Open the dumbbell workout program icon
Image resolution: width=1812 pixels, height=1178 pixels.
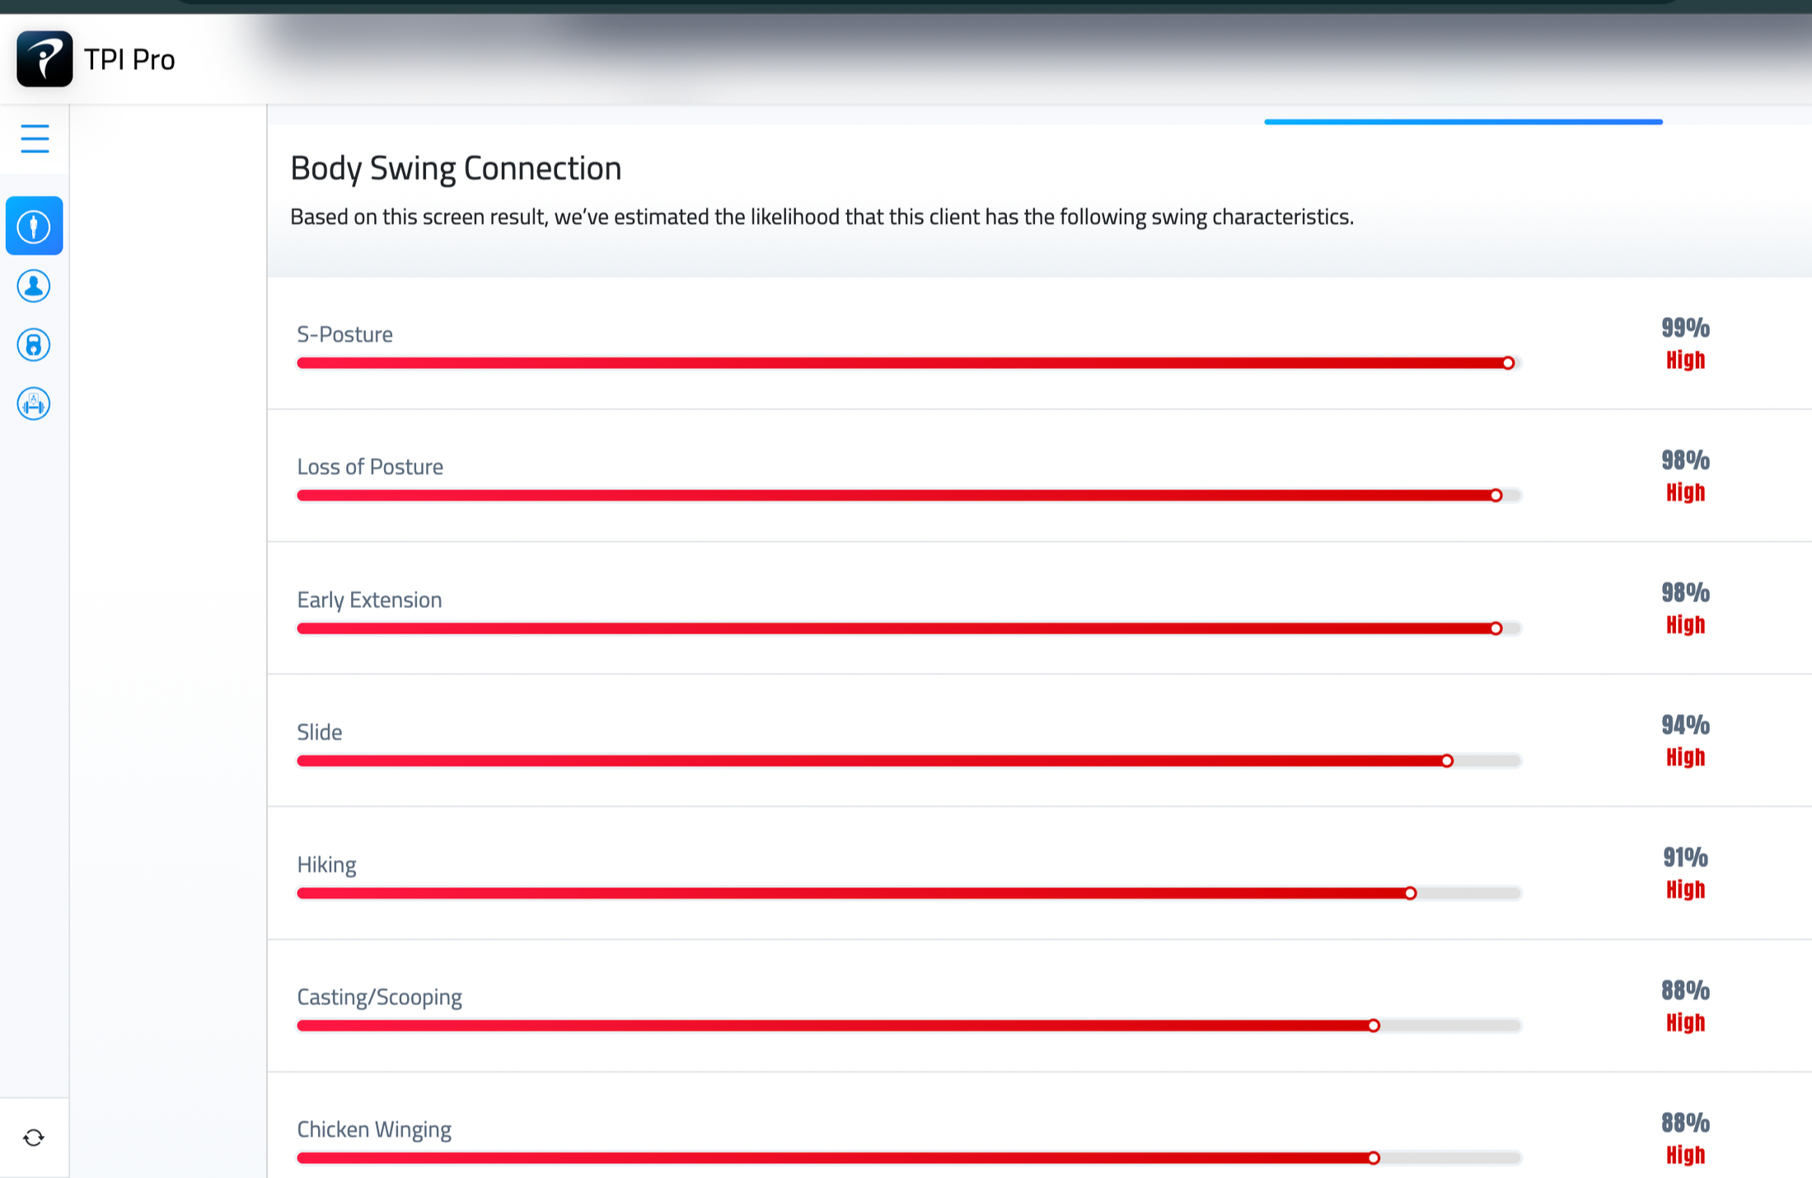34,404
